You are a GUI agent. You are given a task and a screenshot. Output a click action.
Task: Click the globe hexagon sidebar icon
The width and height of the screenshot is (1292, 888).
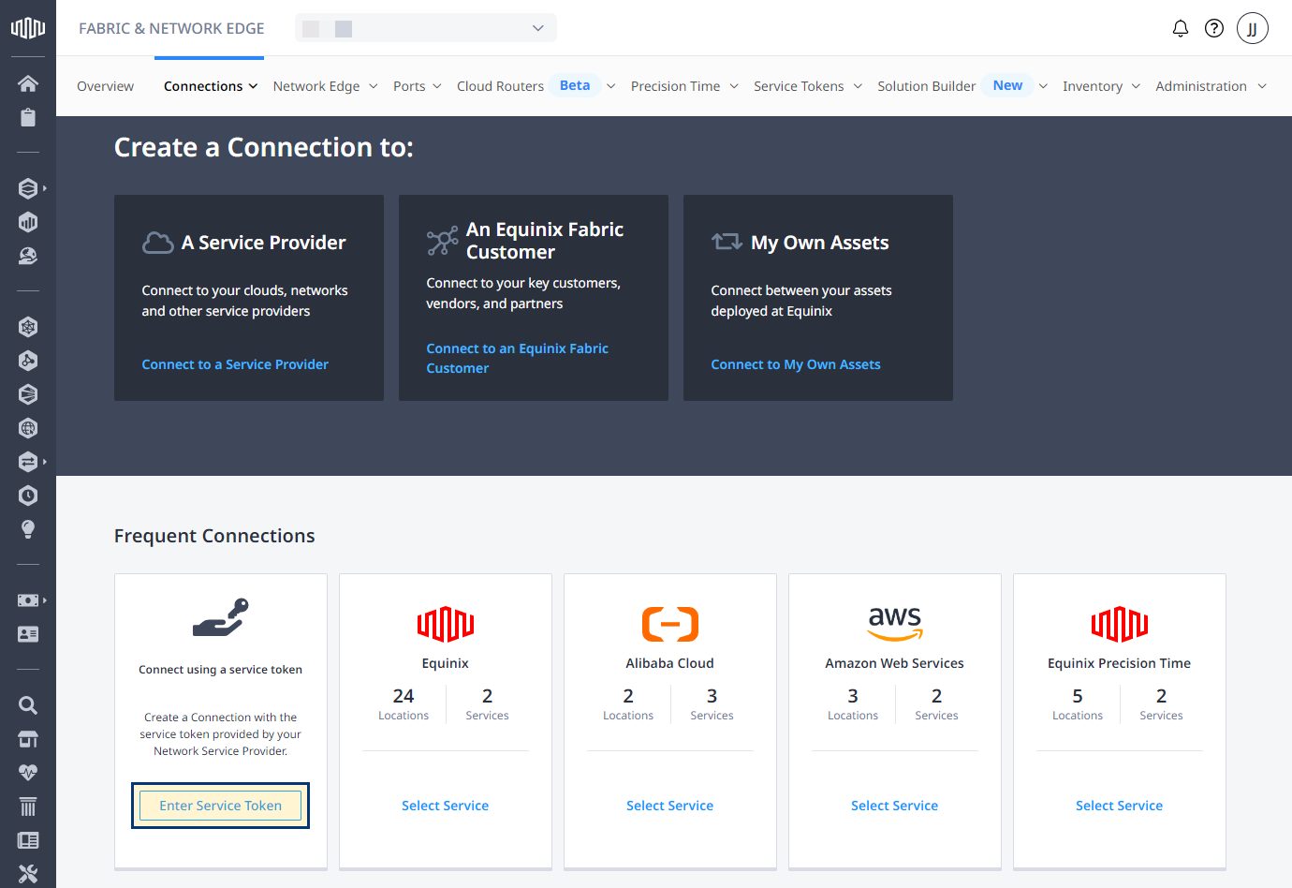pyautogui.click(x=28, y=428)
